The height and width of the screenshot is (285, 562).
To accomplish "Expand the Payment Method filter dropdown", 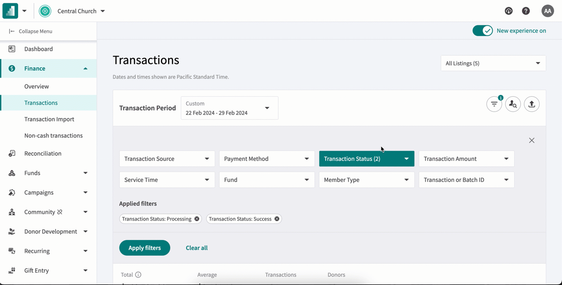I will tap(266, 159).
